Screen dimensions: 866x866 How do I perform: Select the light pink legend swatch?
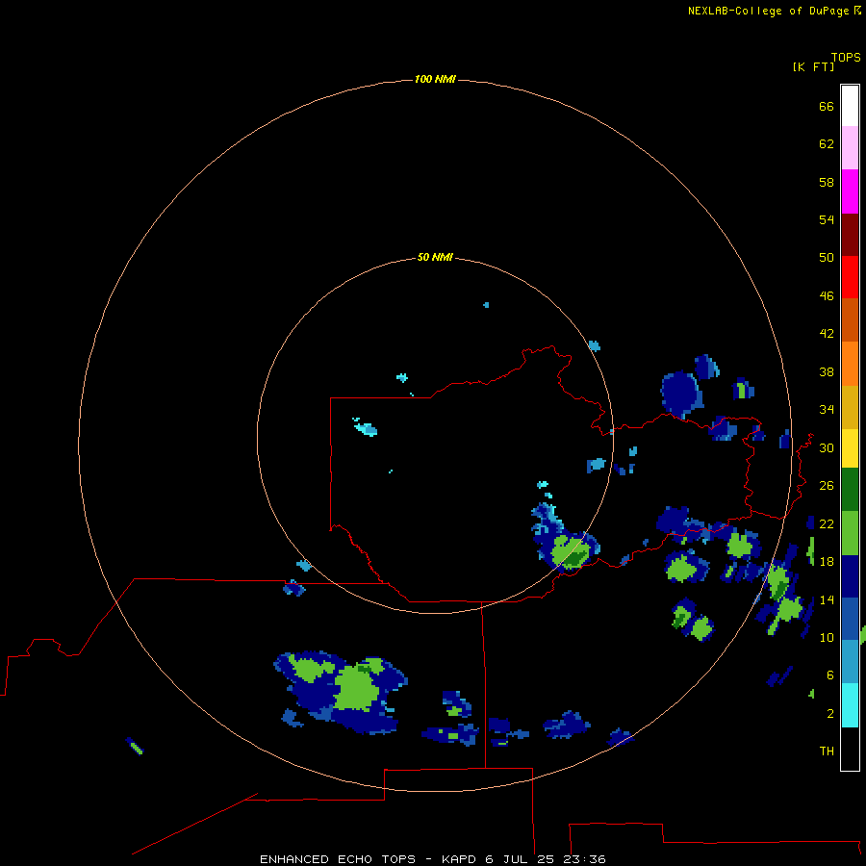pos(850,147)
